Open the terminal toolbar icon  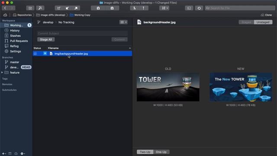pos(189,8)
